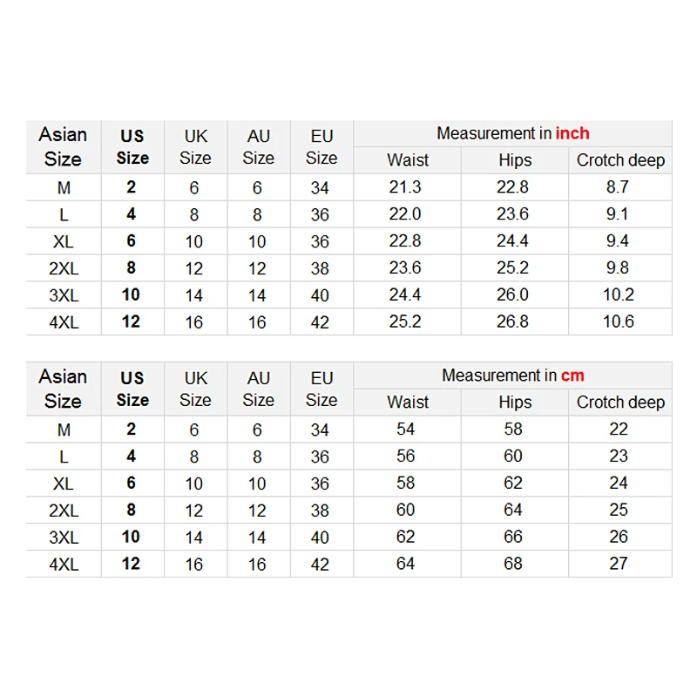697x697 pixels.
Task: Select crotch deep value 8.7
Action: 618,187
